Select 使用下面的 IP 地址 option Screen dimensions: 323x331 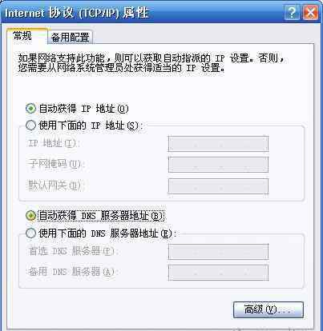[x=30, y=125]
